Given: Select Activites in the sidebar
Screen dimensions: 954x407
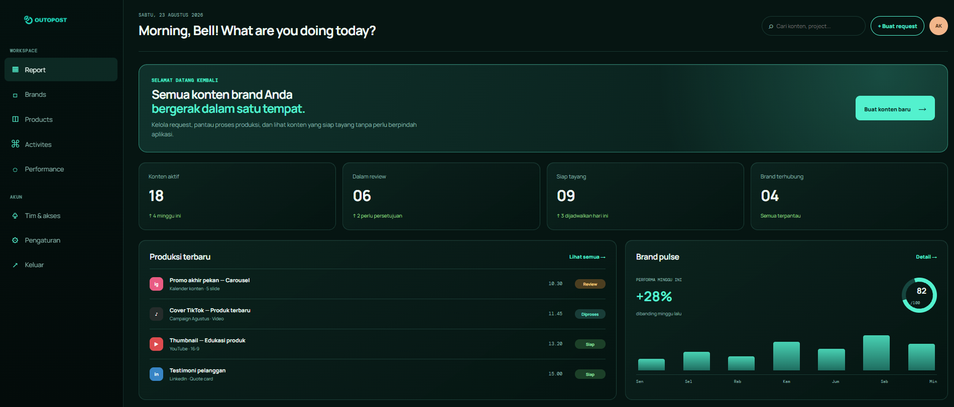Looking at the screenshot, I should [x=61, y=145].
